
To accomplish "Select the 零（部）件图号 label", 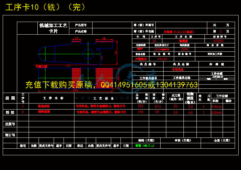I will point(144,25).
